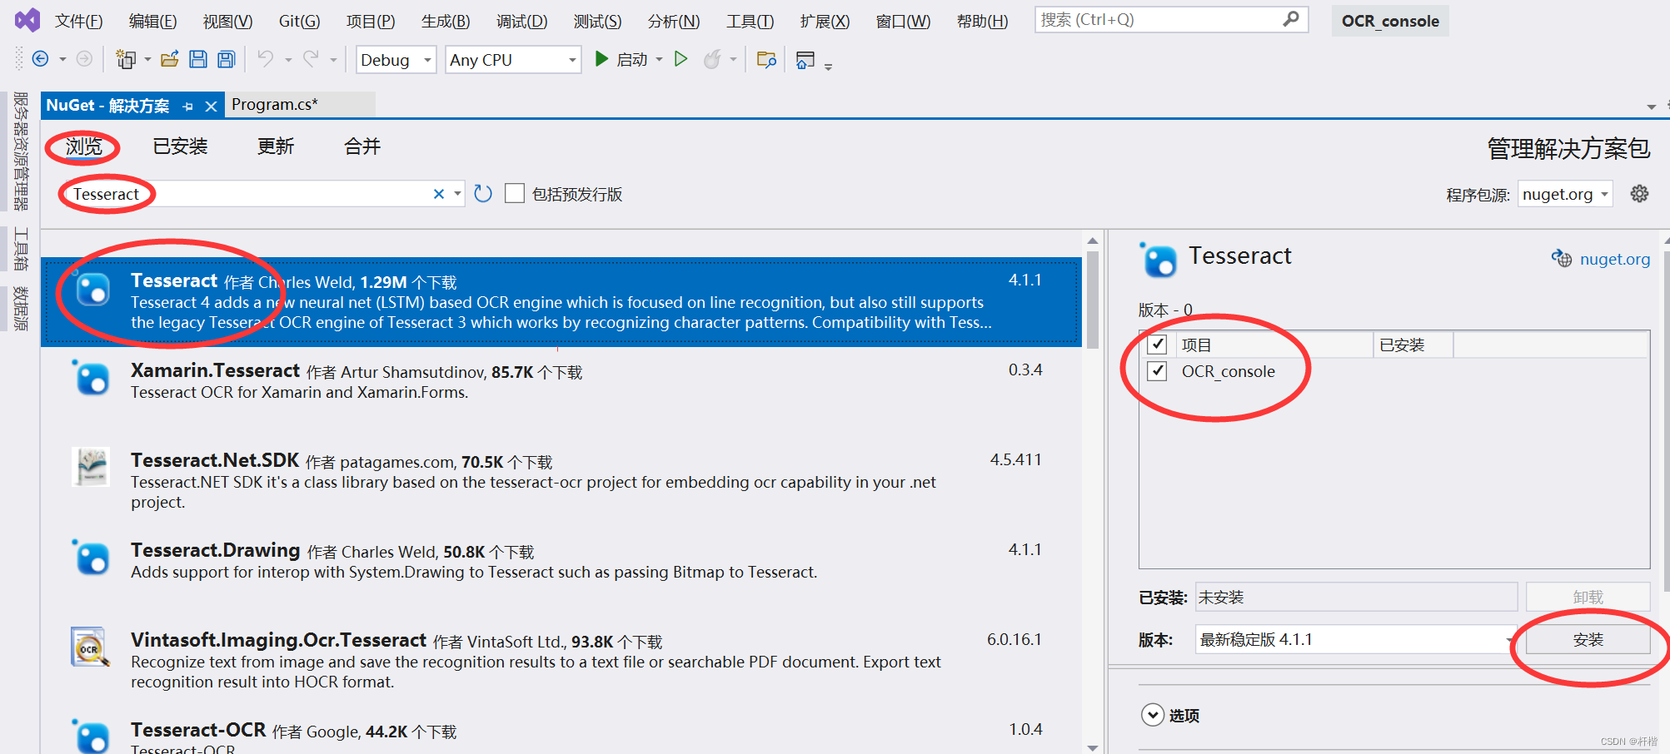Open the Server Explorer side tab
Viewport: 1670px width, 754px height.
tap(21, 150)
